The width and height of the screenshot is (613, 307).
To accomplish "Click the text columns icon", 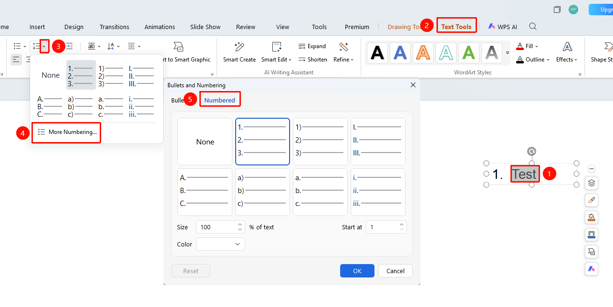I will coord(132,46).
